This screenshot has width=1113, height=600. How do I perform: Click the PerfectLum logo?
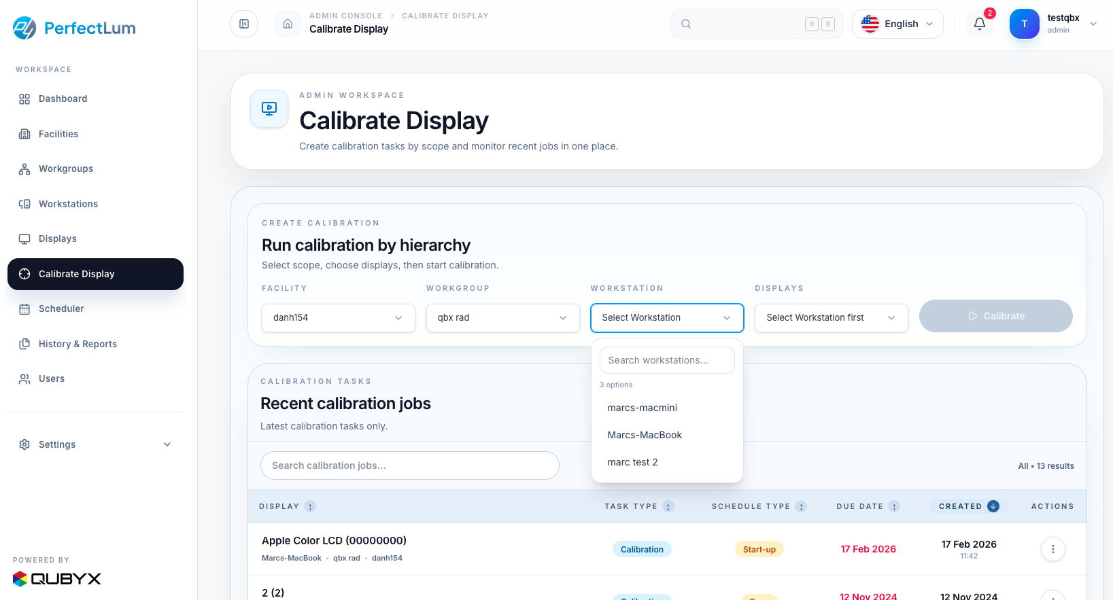[x=74, y=28]
